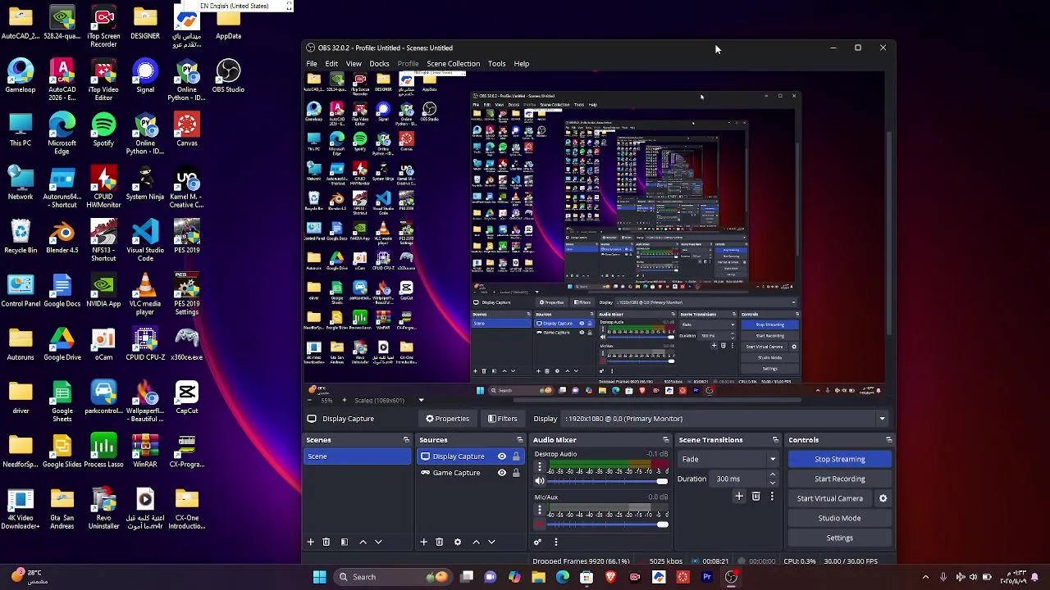Move scene up with the Scenes up arrow
This screenshot has height=590, width=1050.
tap(363, 542)
